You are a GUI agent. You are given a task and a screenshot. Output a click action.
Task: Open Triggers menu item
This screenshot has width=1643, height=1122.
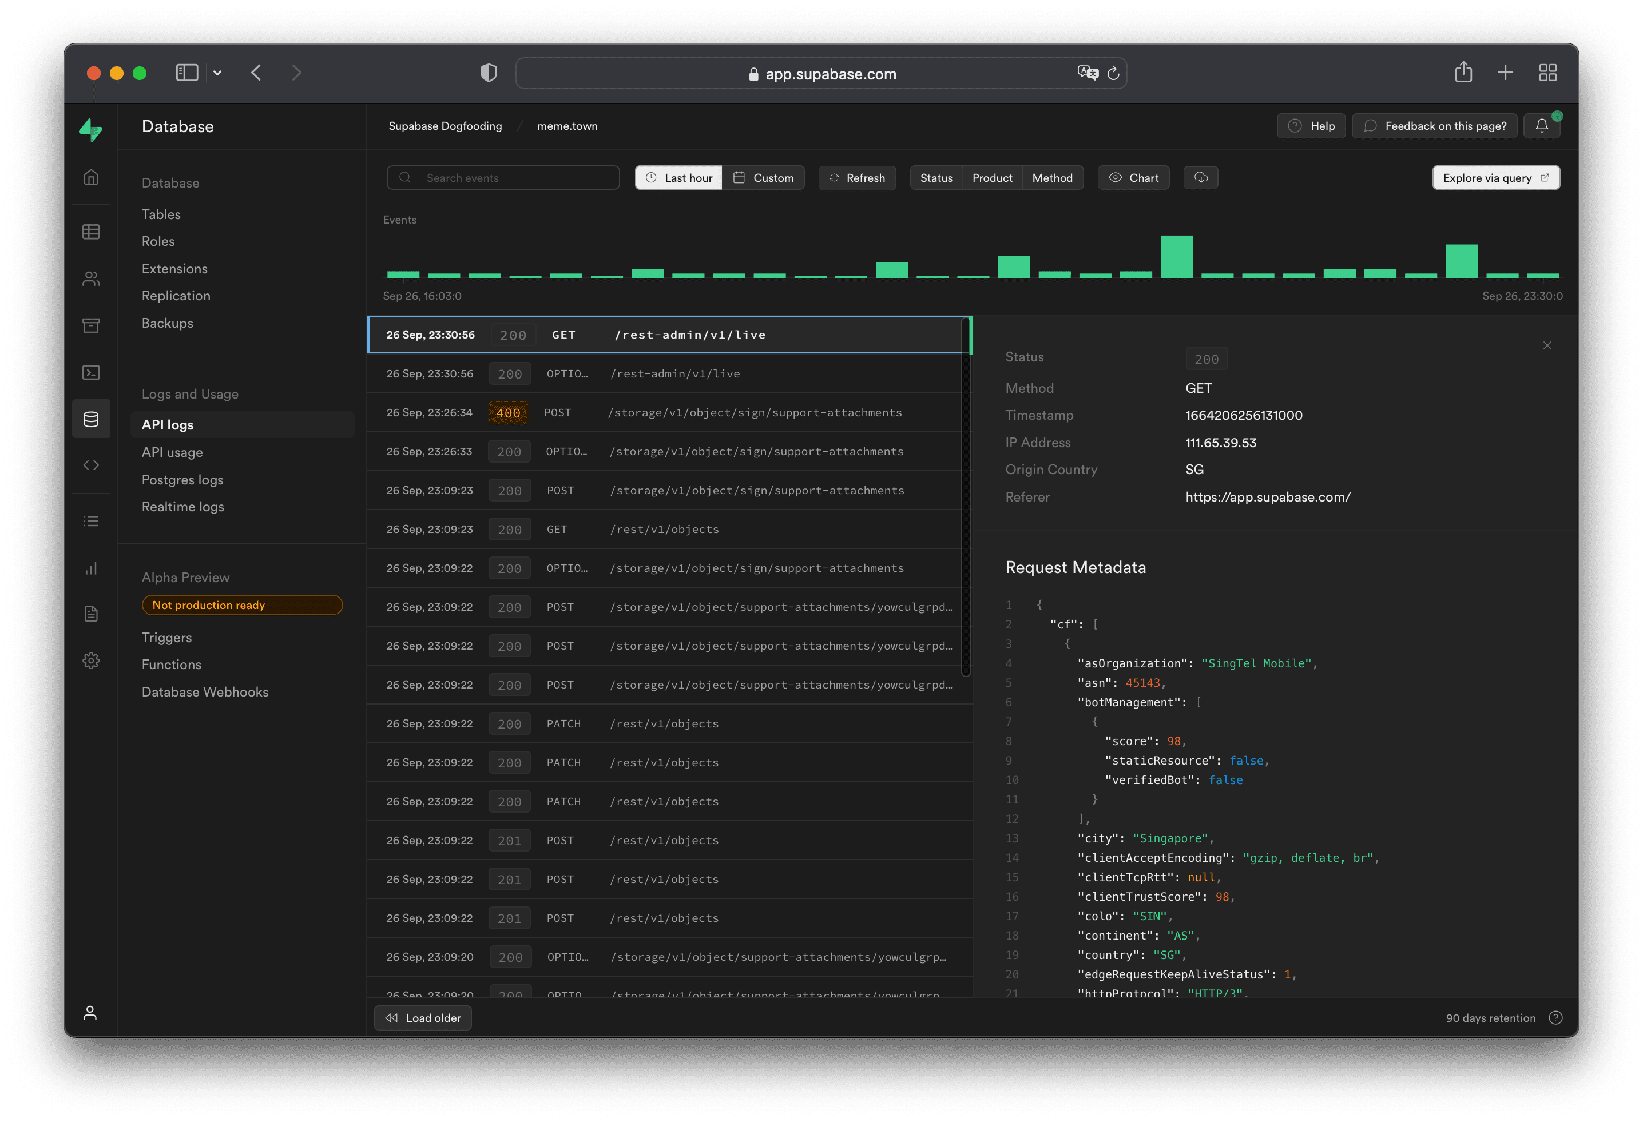click(166, 637)
